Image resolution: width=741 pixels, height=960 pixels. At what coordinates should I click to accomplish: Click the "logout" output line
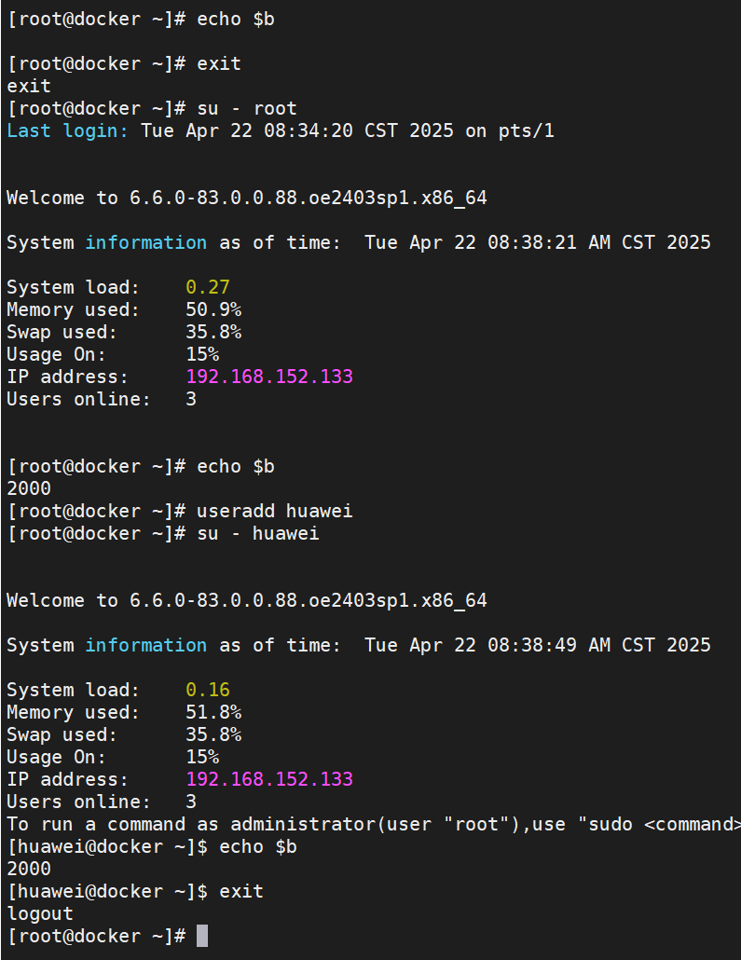pyautogui.click(x=40, y=913)
